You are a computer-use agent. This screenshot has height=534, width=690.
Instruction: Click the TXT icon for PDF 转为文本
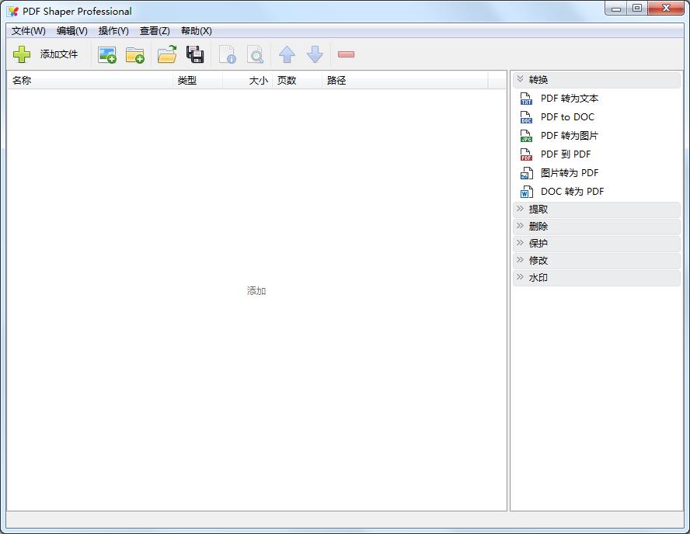pos(526,99)
